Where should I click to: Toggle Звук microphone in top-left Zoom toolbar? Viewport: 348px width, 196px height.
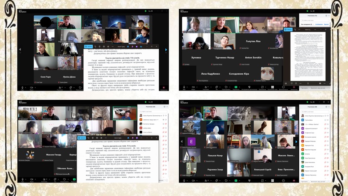(22, 88)
